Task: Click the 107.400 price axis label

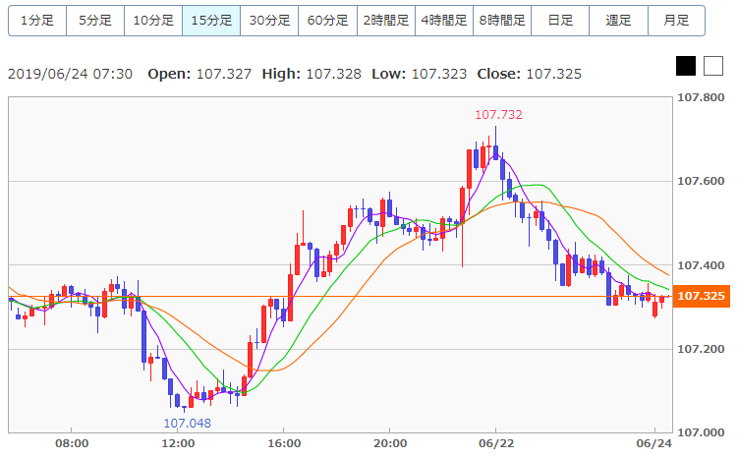Action: pyautogui.click(x=701, y=265)
